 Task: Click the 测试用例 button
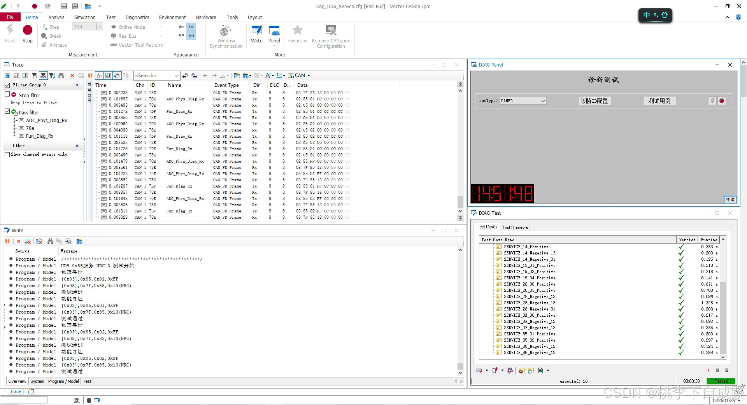pos(659,101)
